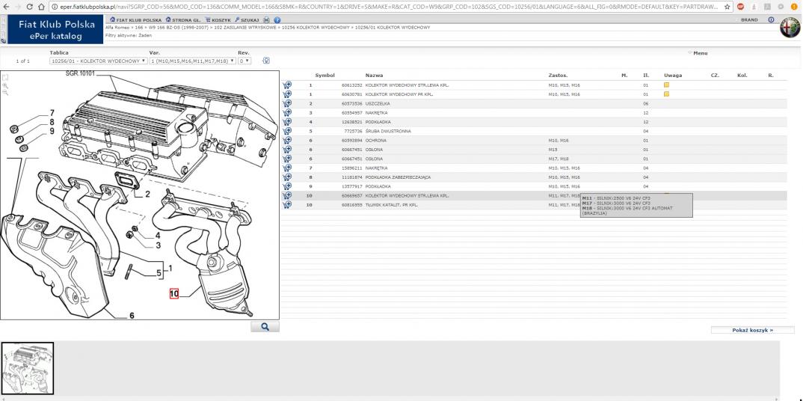Click the Pokaż koszyk button
The height and width of the screenshot is (401, 803).
(x=752, y=329)
